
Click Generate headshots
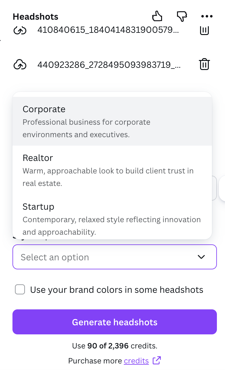click(x=114, y=322)
